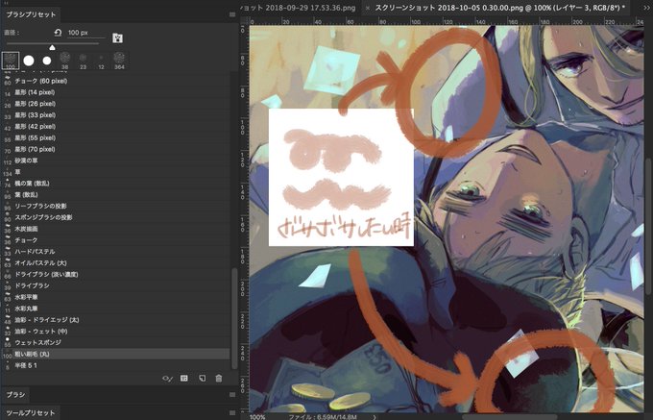Switch to the ブラシ panel tab

[x=15, y=395]
